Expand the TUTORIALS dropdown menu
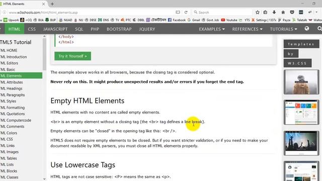 tap(283, 29)
